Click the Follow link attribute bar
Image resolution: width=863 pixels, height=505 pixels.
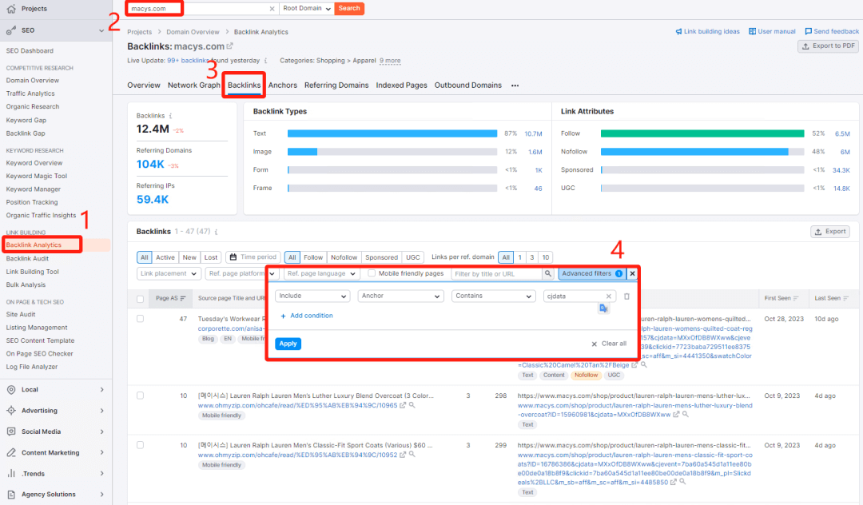click(x=702, y=133)
